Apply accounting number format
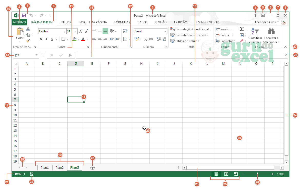302x190 pixels. 137,39
